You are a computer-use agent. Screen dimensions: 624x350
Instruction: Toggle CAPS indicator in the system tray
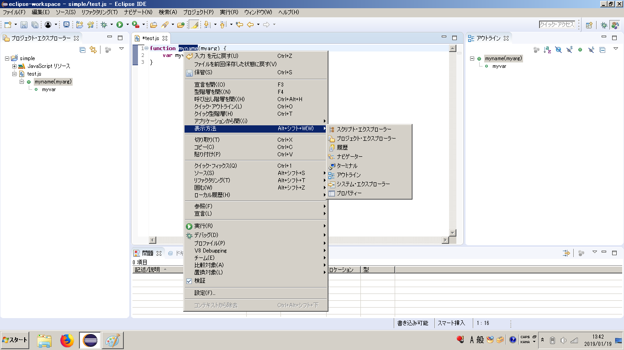(x=526, y=338)
